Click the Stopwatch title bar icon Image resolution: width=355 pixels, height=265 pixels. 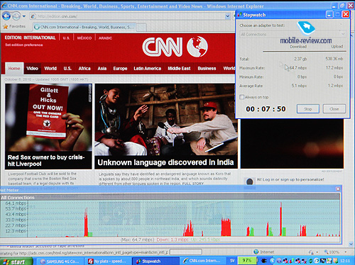(x=240, y=15)
